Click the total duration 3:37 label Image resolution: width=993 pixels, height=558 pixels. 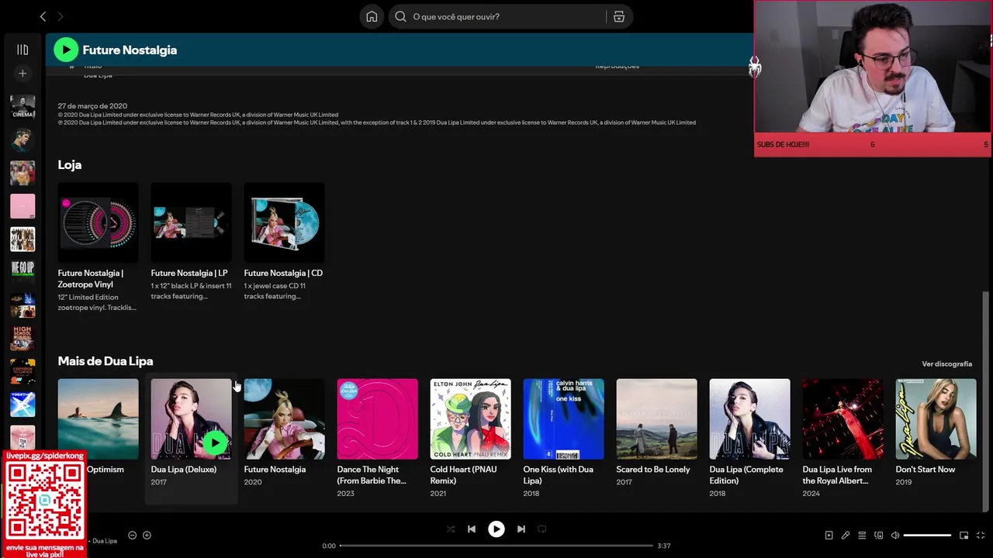click(664, 546)
